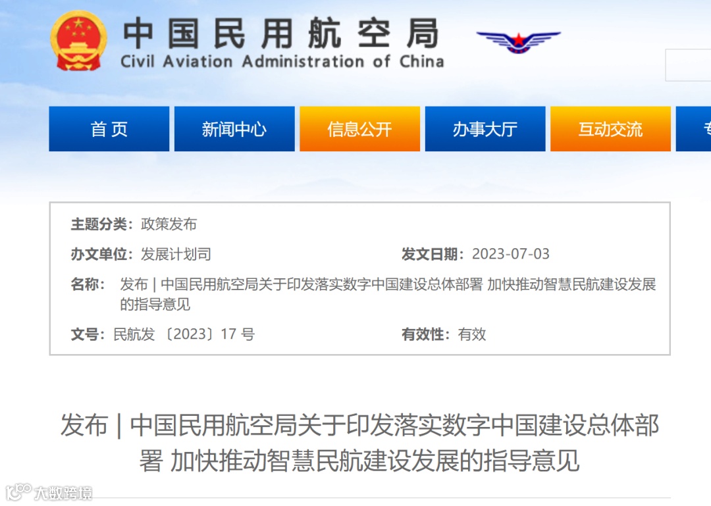711x506 pixels.
Task: Open the 信息公开 navigation tab
Action: coord(359,129)
